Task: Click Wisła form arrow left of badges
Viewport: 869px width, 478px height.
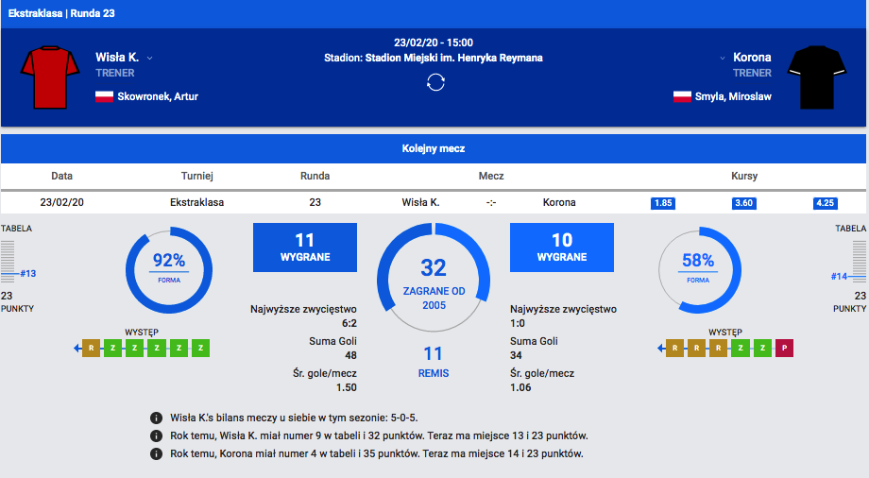Action: coord(77,349)
